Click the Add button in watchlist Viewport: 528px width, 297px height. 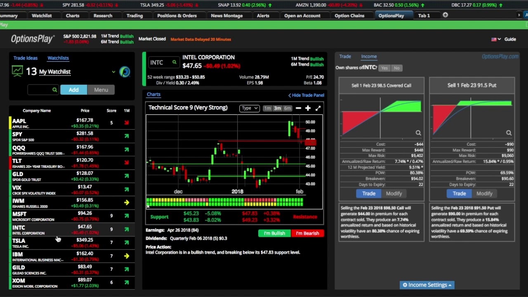pyautogui.click(x=73, y=90)
